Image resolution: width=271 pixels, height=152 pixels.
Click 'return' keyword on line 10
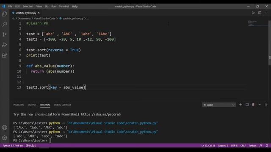click(37, 71)
